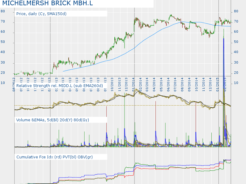This screenshot has height=184, width=246.
Task: Click the left axis value 10
Action: [x=3, y=83]
